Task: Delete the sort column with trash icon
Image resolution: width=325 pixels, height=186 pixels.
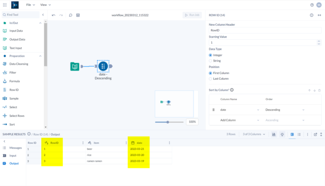Action: point(319,90)
